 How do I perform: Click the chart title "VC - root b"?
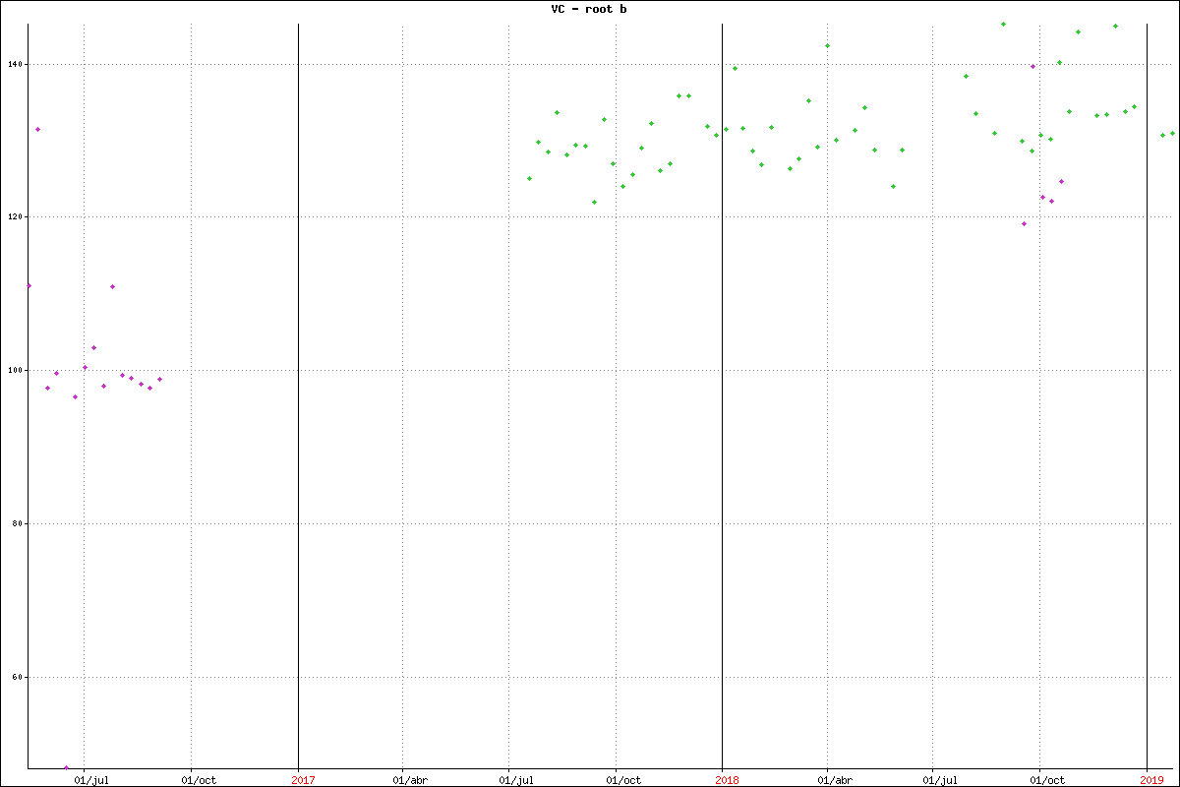coord(589,9)
